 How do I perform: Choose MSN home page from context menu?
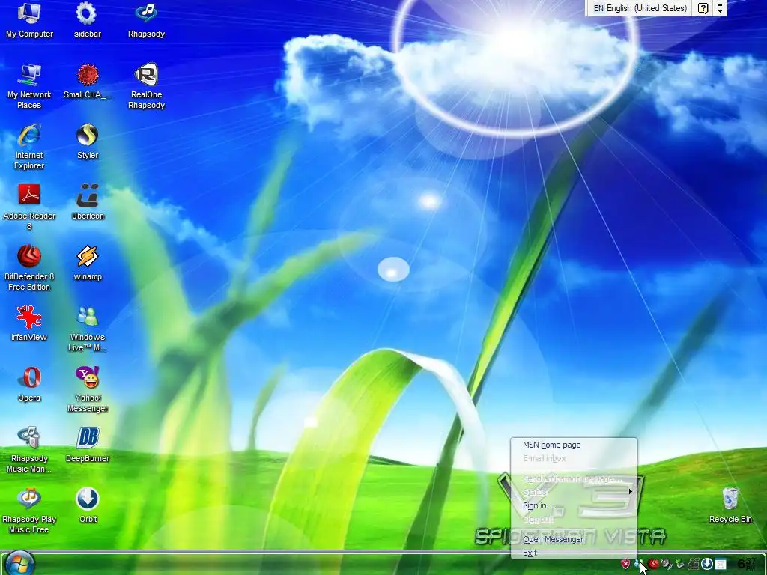pos(552,445)
